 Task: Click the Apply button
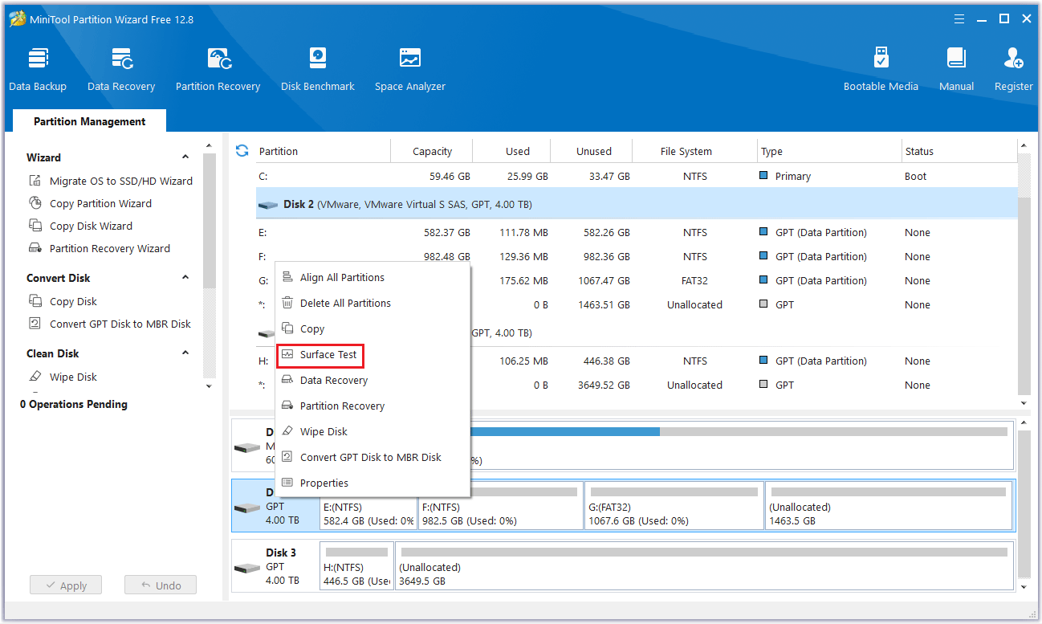coord(66,585)
